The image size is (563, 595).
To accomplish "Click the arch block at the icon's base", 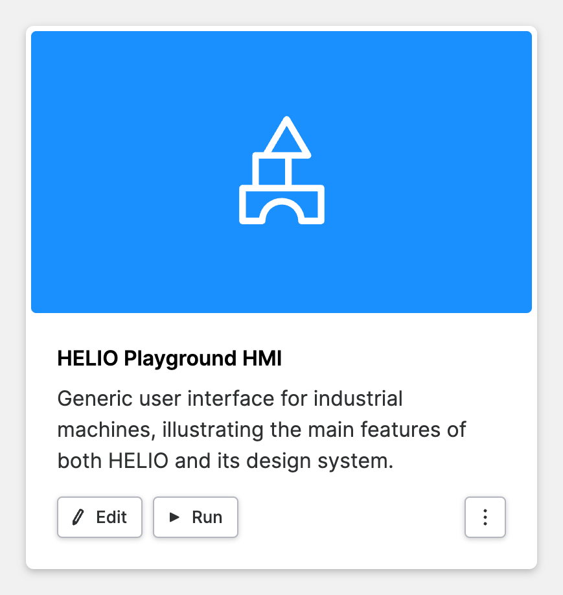I will point(282,205).
